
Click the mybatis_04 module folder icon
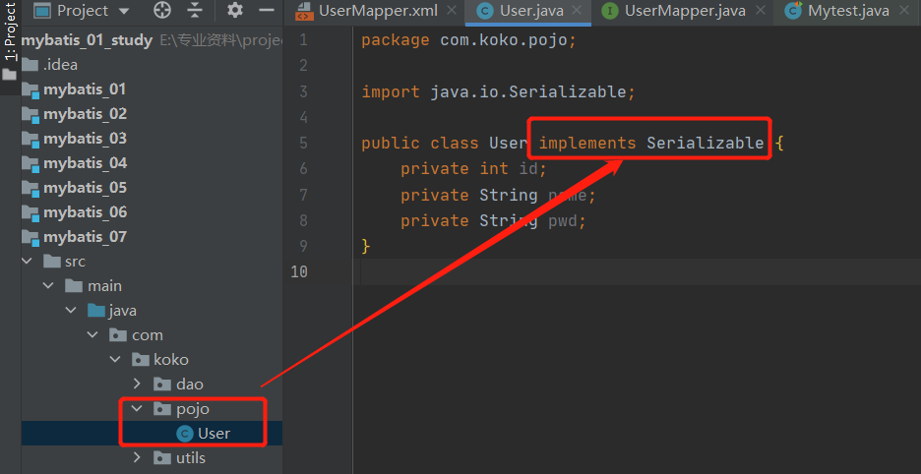pos(31,163)
